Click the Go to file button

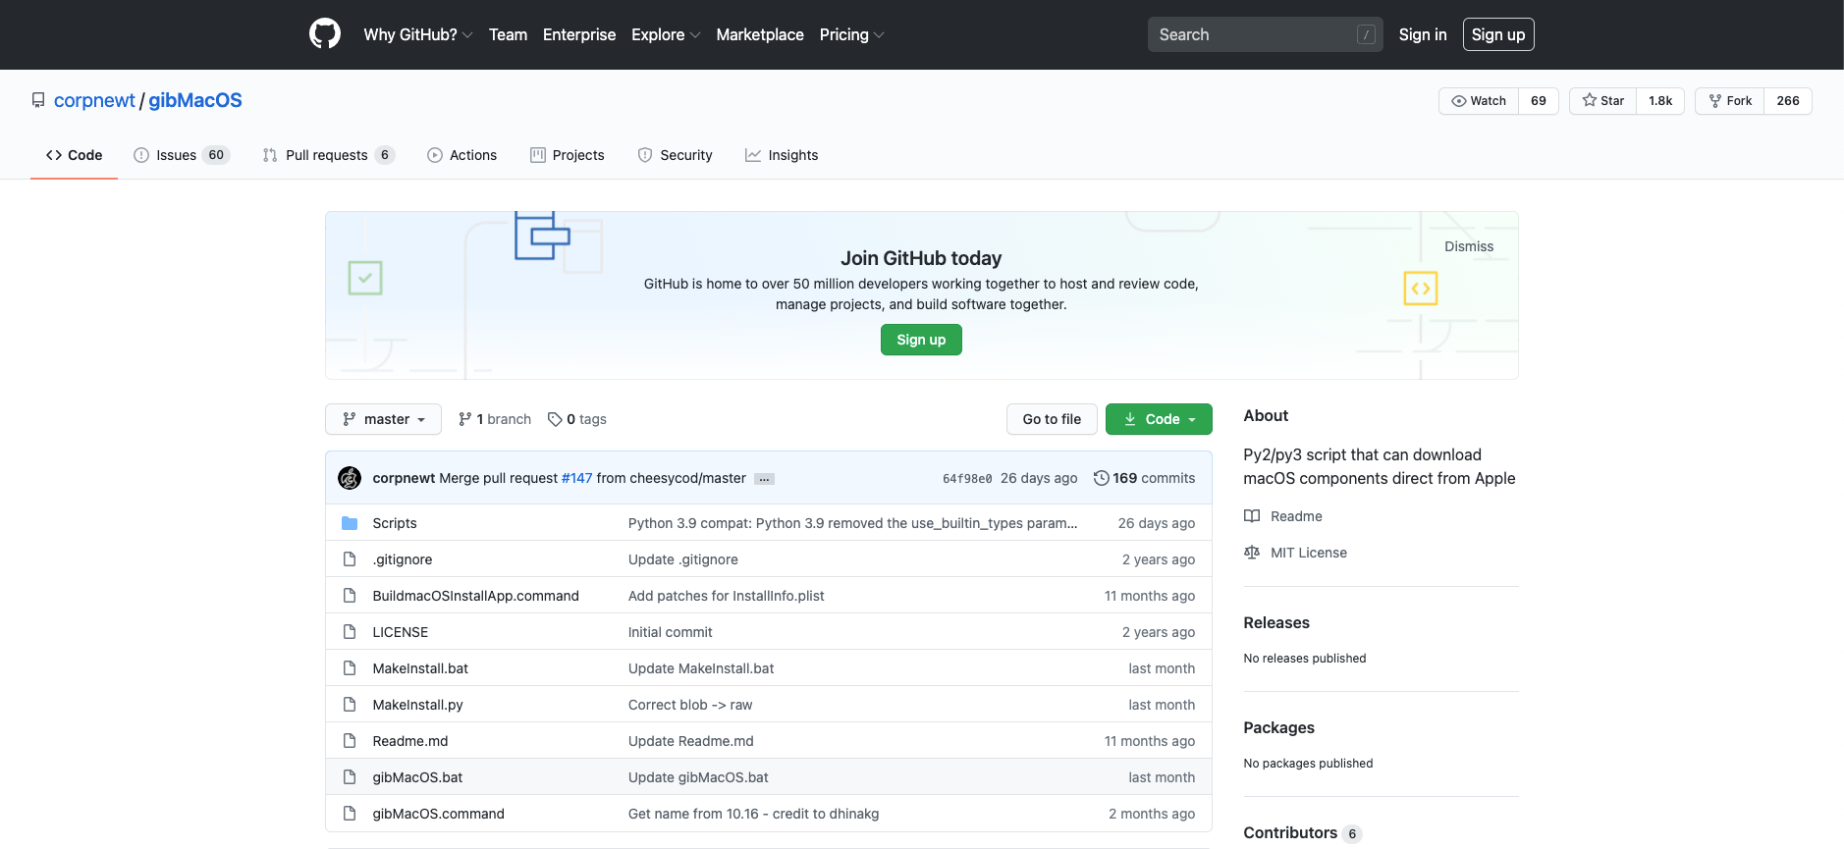1052,419
